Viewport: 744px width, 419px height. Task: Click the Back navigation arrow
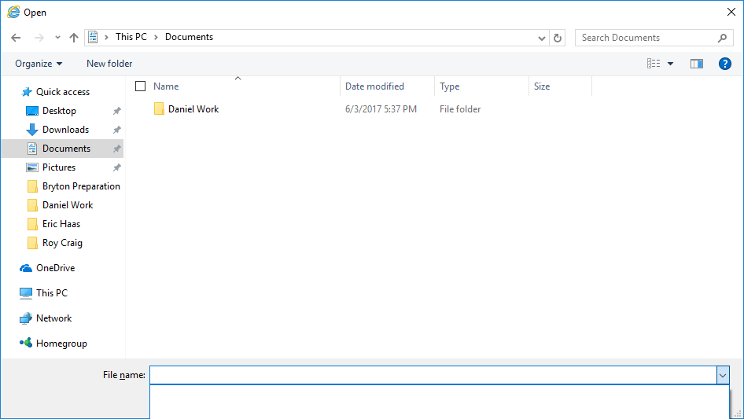point(16,38)
